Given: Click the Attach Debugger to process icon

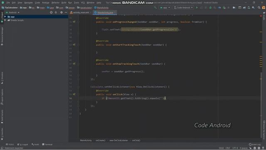Looking at the screenshot, I should [224, 7].
